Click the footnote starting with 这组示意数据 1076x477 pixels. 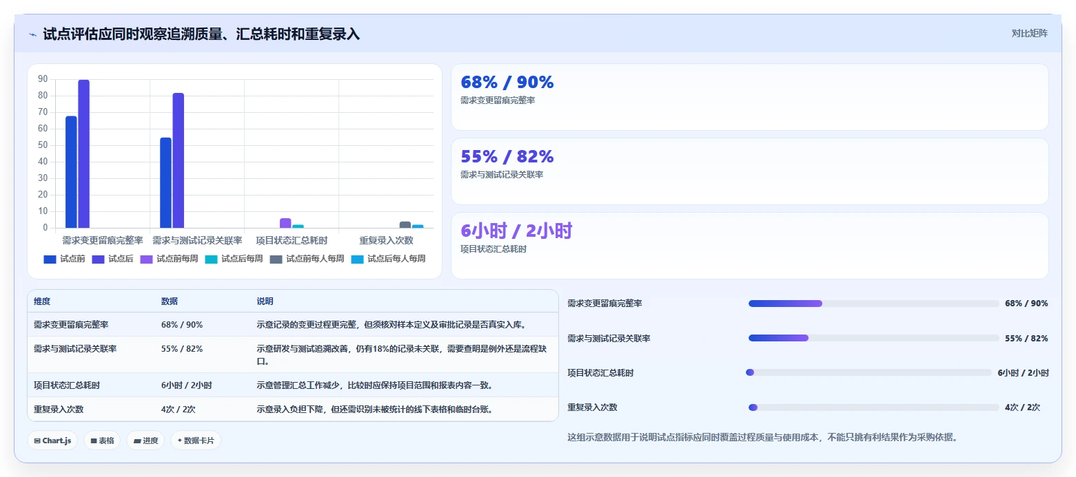pos(762,437)
